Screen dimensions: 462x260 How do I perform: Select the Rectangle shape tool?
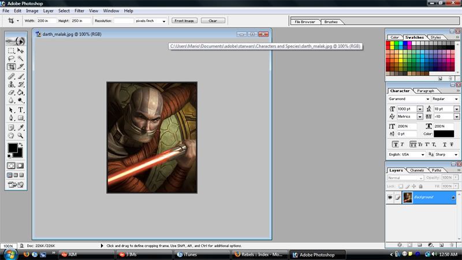tap(20, 118)
